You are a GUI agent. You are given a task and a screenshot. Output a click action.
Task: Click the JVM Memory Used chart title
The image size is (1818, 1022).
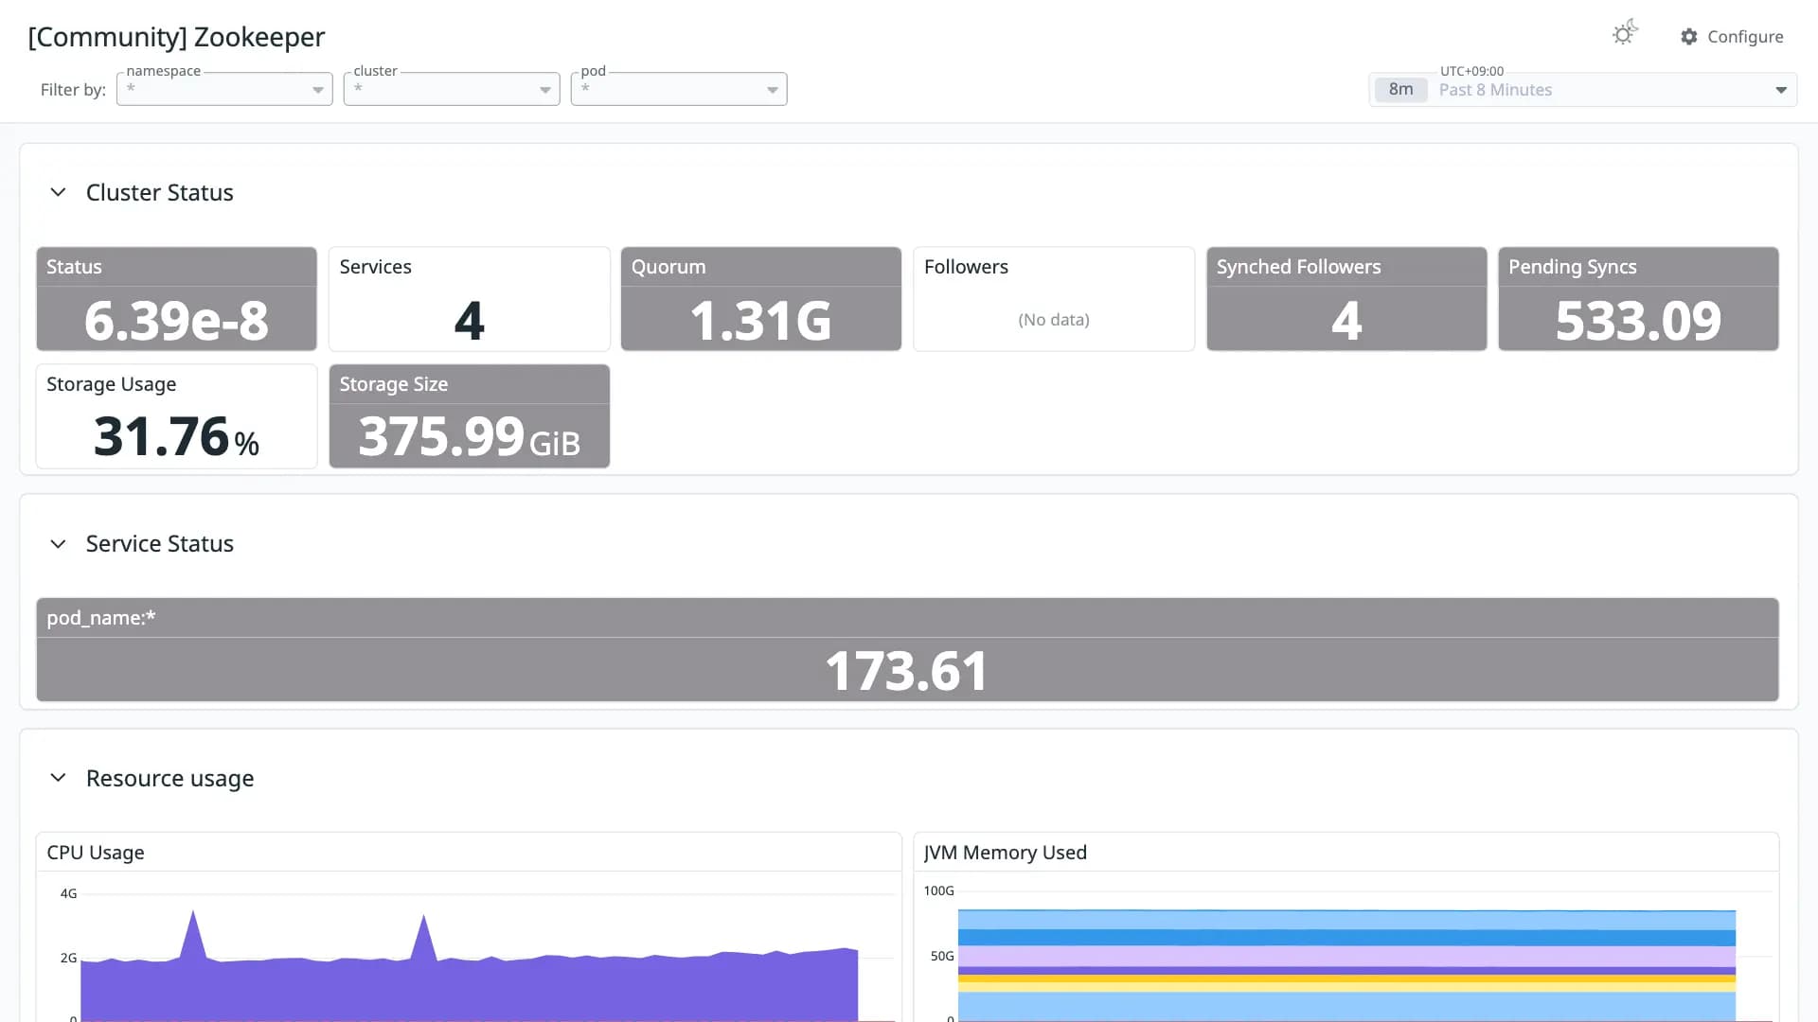[x=1006, y=853]
